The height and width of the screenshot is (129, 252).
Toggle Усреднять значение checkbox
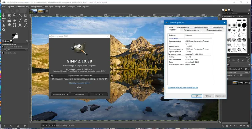[3, 47]
